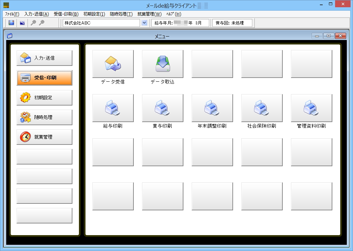Open 随時処理 from the sidebar

(x=44, y=117)
